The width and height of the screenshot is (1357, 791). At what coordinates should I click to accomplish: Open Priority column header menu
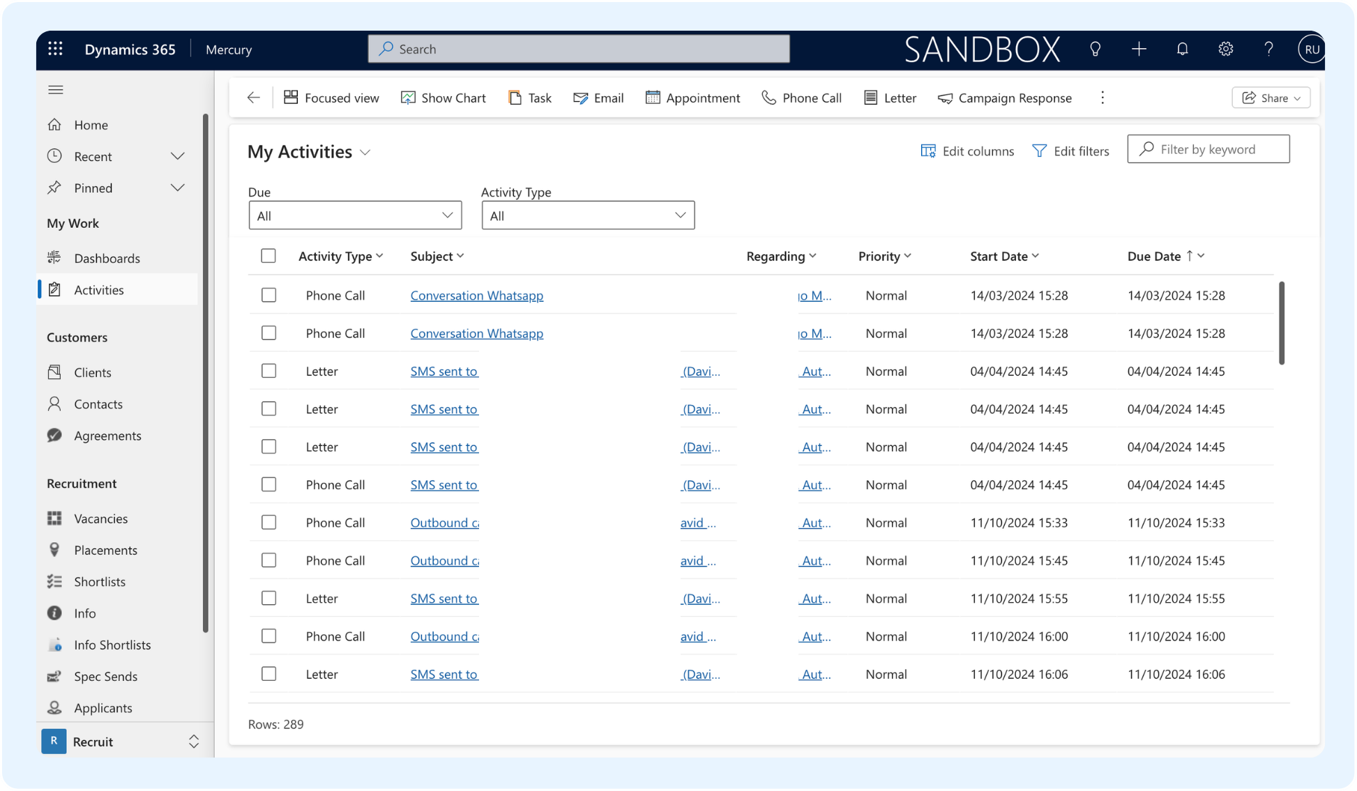(x=885, y=256)
